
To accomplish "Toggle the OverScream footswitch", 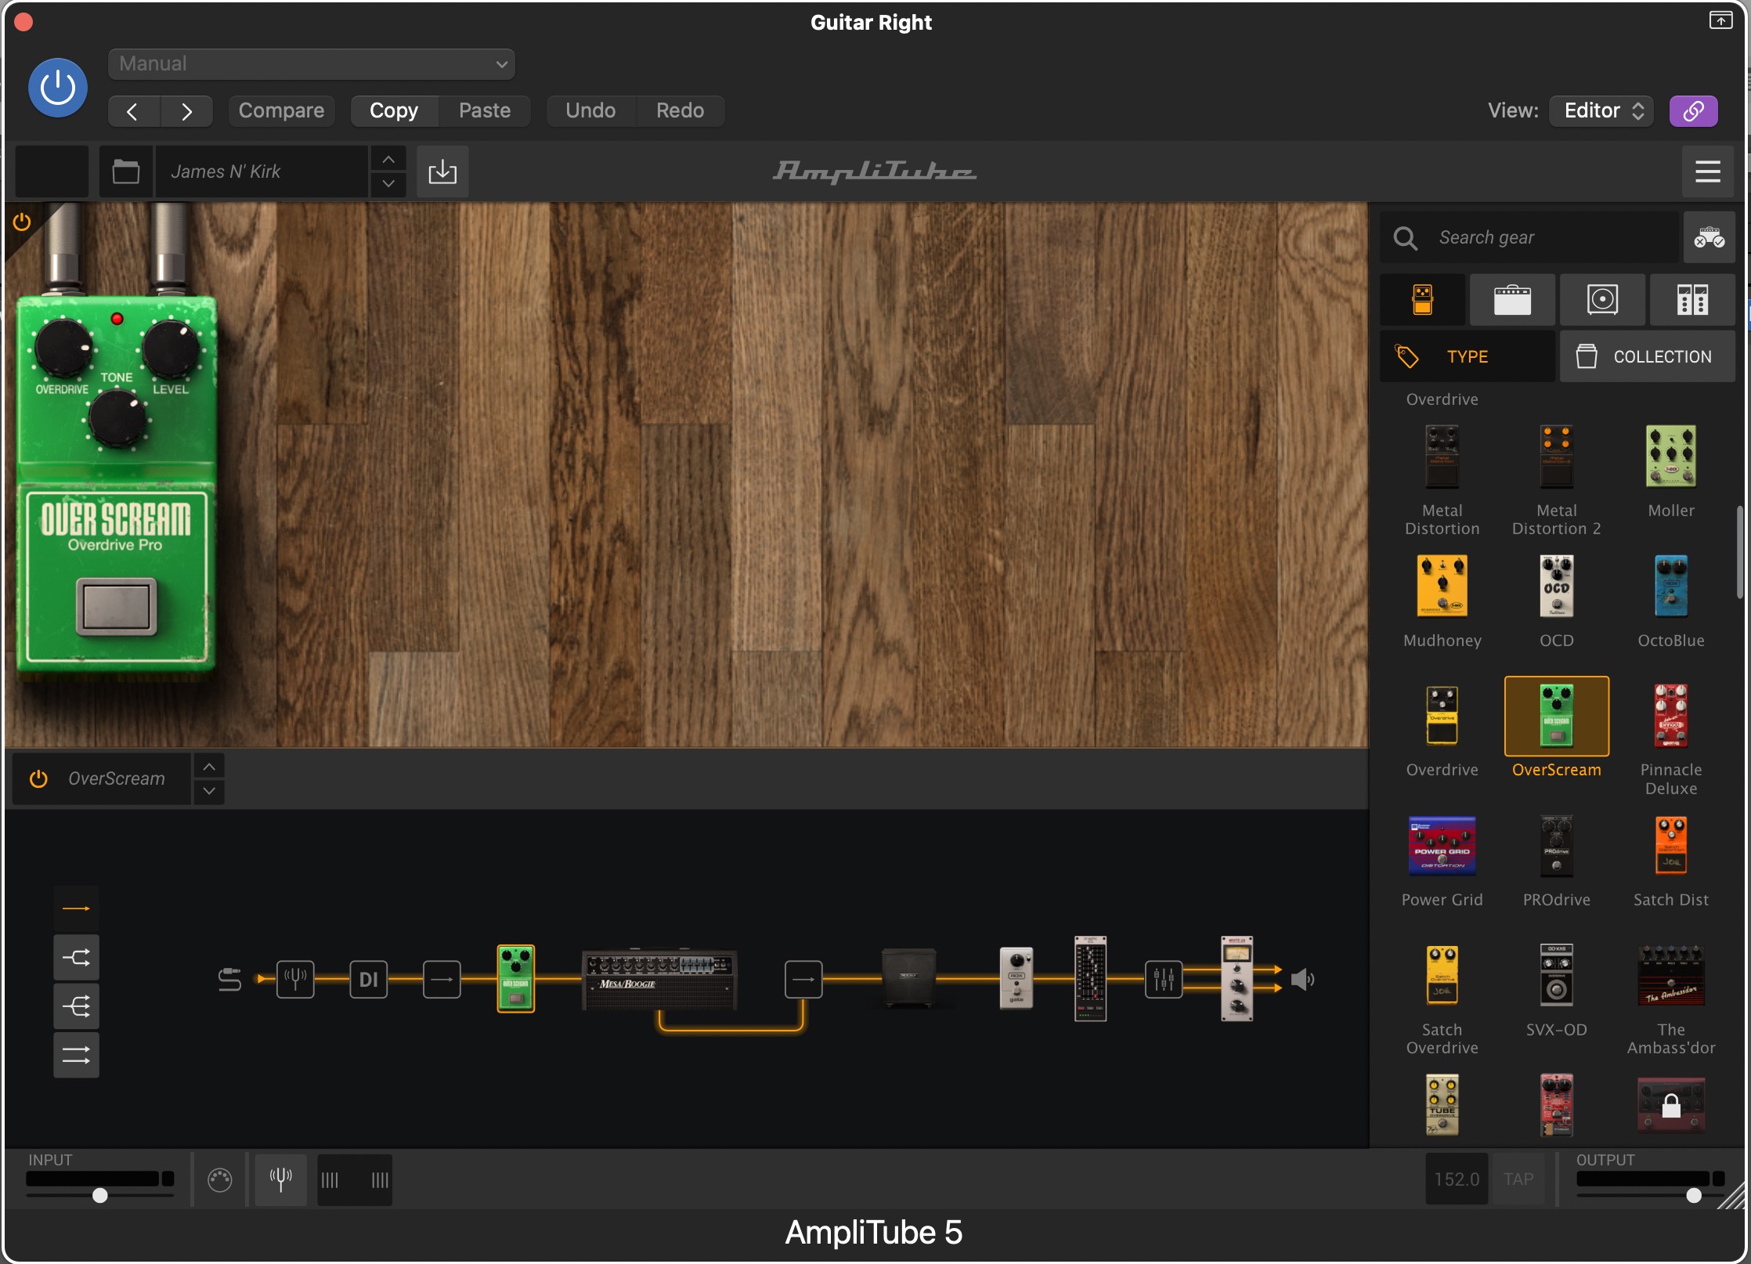I will 117,607.
